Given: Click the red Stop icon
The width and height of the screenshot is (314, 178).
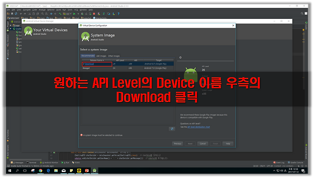Looking at the screenshot, I should (94, 14).
